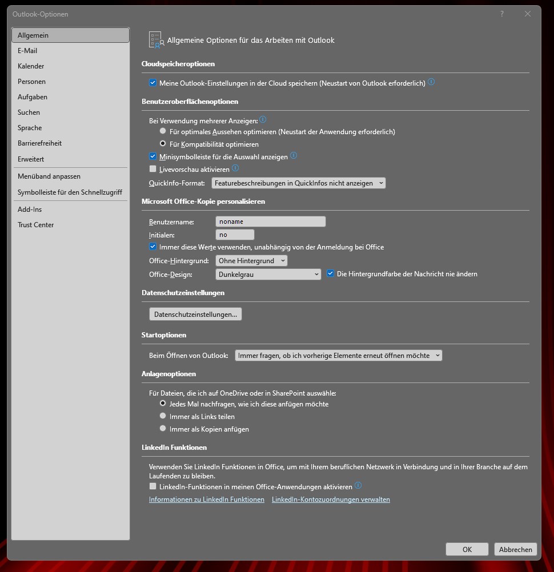
Task: Open the Office-Hintergrund dropdown
Action: 251,261
